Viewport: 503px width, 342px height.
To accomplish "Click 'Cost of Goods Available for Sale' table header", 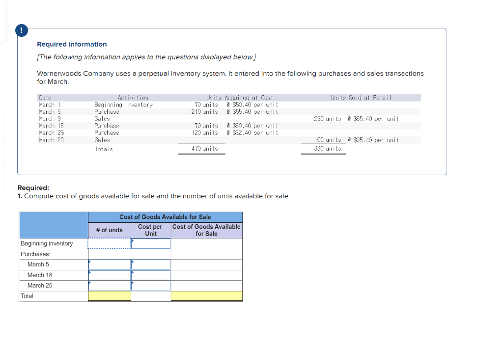I will (x=165, y=217).
